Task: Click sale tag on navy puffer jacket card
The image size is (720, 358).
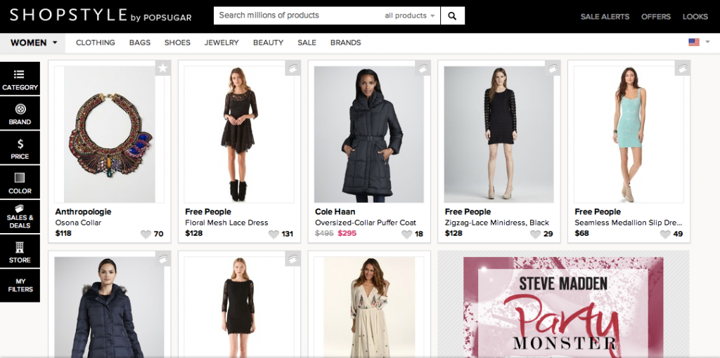Action: coord(163,259)
